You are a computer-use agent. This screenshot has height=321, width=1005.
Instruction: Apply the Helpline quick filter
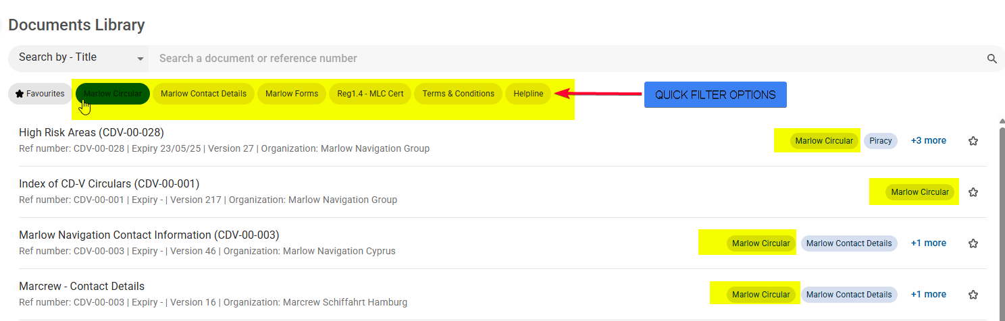[x=528, y=94]
